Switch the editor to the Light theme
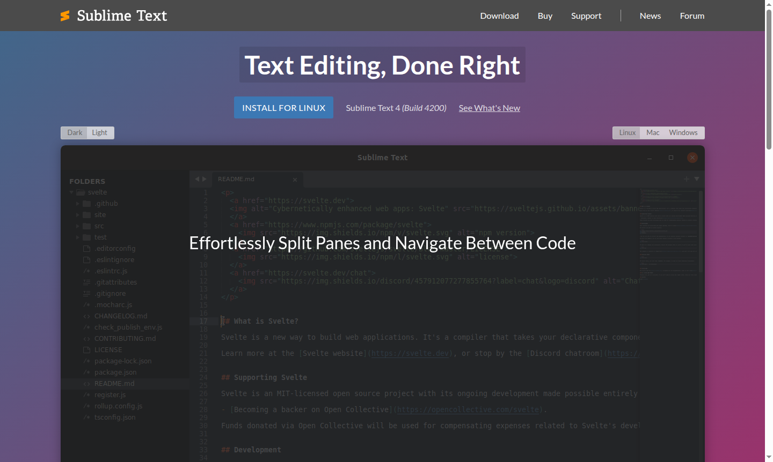The height and width of the screenshot is (462, 773). point(100,132)
